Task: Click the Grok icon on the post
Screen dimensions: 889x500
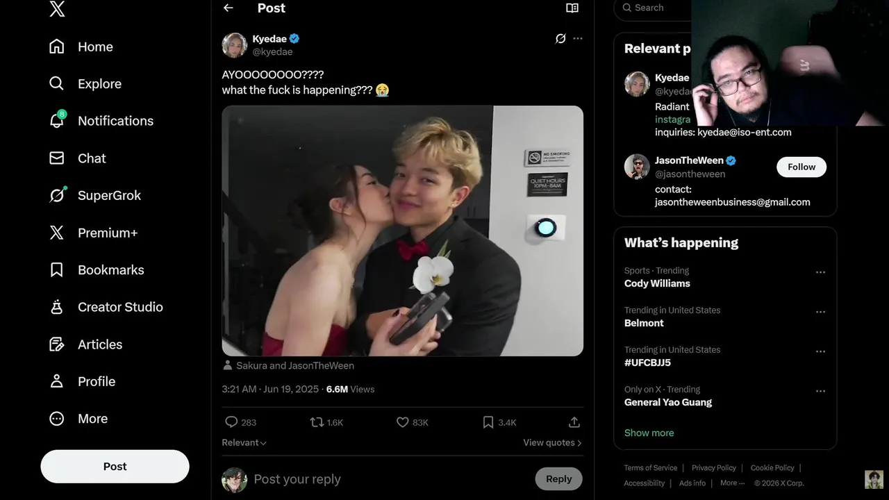Action: coord(560,39)
